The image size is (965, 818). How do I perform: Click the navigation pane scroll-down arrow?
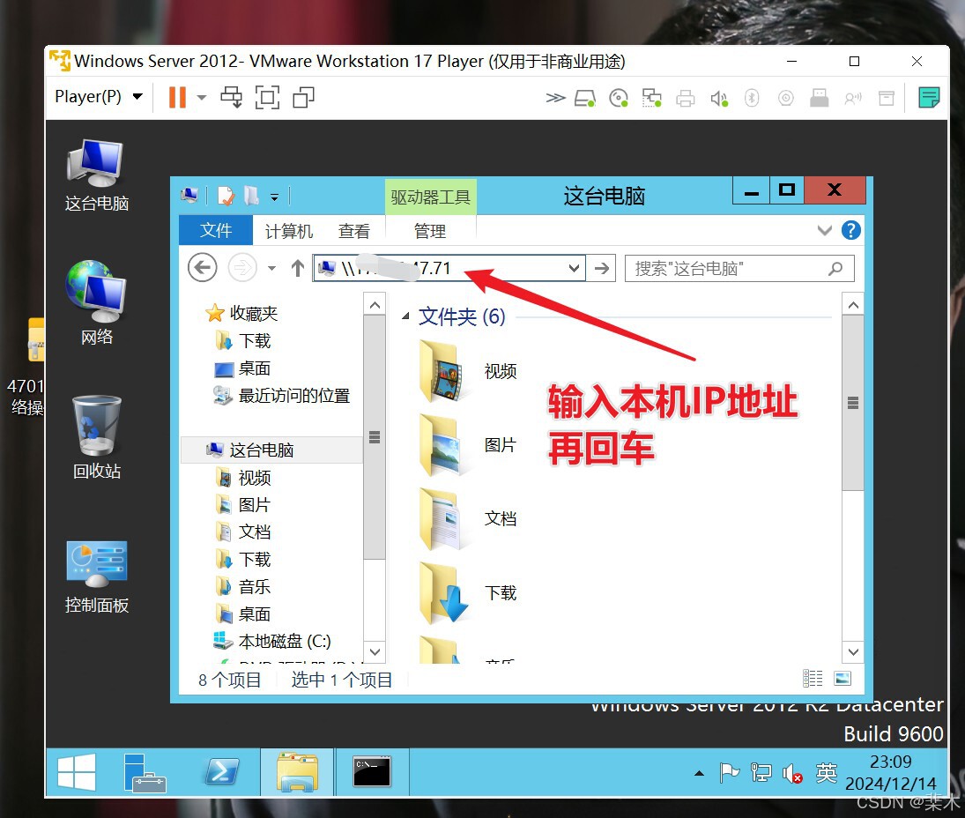coord(375,651)
